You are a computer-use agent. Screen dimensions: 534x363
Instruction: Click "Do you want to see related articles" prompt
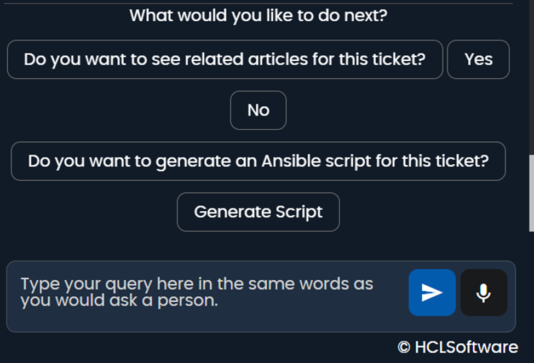(x=225, y=59)
